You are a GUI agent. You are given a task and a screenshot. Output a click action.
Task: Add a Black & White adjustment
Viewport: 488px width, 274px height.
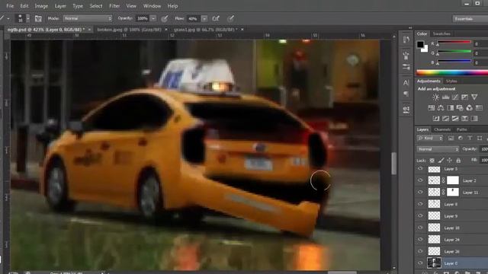tap(451, 108)
